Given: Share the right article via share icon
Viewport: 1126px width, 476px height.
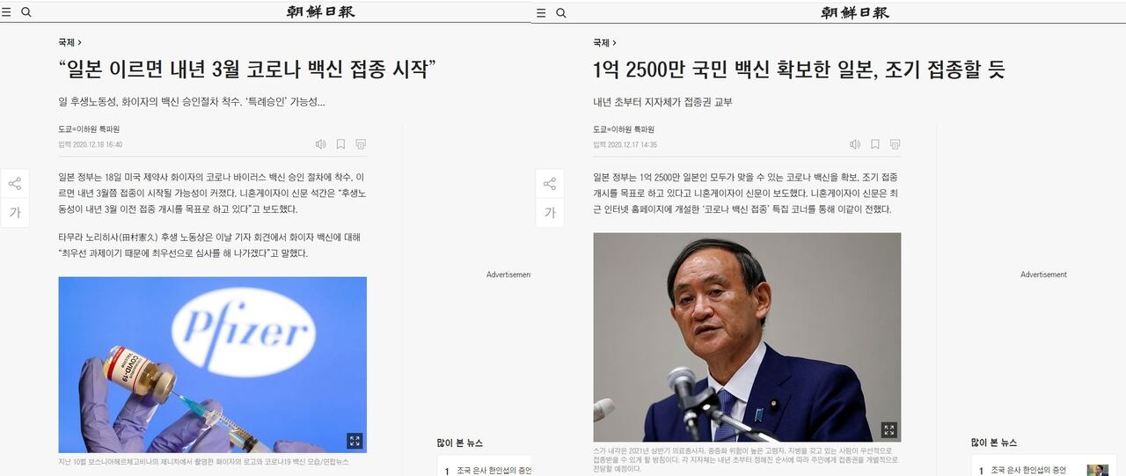Looking at the screenshot, I should pos(550,184).
